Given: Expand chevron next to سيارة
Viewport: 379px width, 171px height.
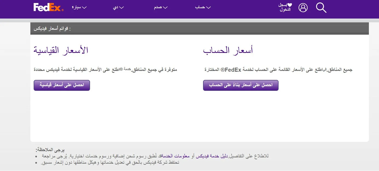Looking at the screenshot, I should [x=84, y=8].
